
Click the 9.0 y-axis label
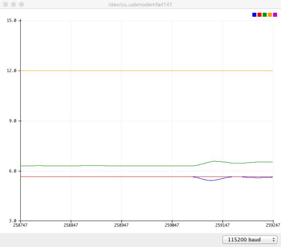pyautogui.click(x=12, y=120)
